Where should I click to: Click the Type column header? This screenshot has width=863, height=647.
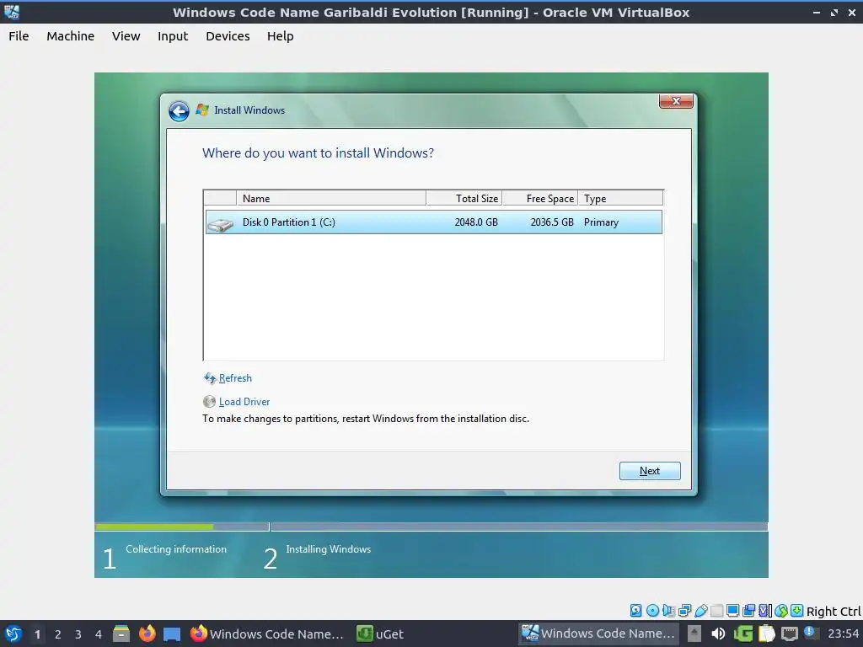coord(620,199)
